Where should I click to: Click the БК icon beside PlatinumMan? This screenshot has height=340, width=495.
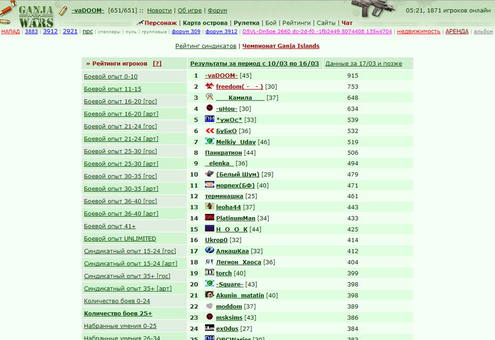pos(209,218)
